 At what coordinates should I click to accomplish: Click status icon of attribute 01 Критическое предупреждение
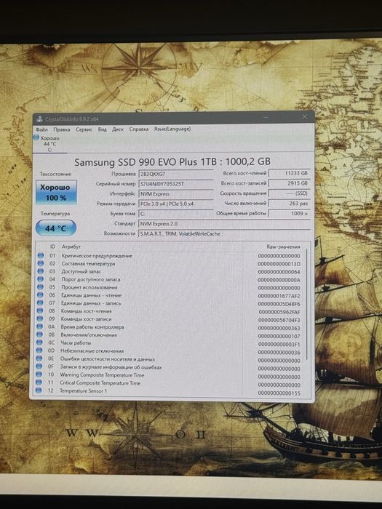[41, 255]
